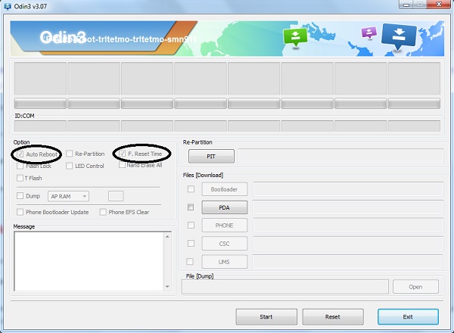The width and height of the screenshot is (454, 333).
Task: Click the PDA file path field
Action: 348,207
